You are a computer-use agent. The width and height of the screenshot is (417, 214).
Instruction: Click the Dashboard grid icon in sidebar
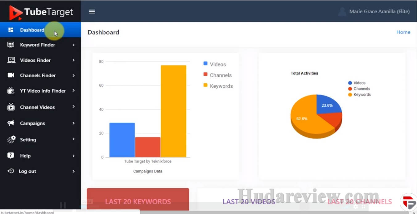click(11, 30)
